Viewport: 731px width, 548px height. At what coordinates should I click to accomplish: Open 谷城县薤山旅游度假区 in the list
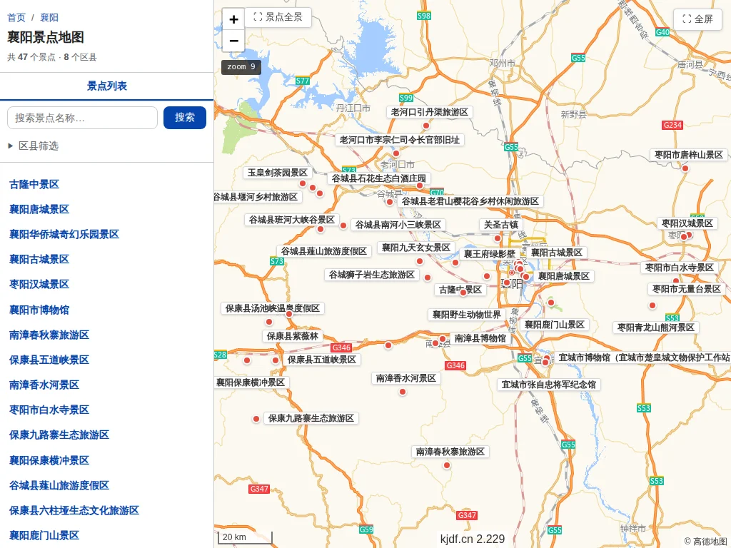click(59, 485)
